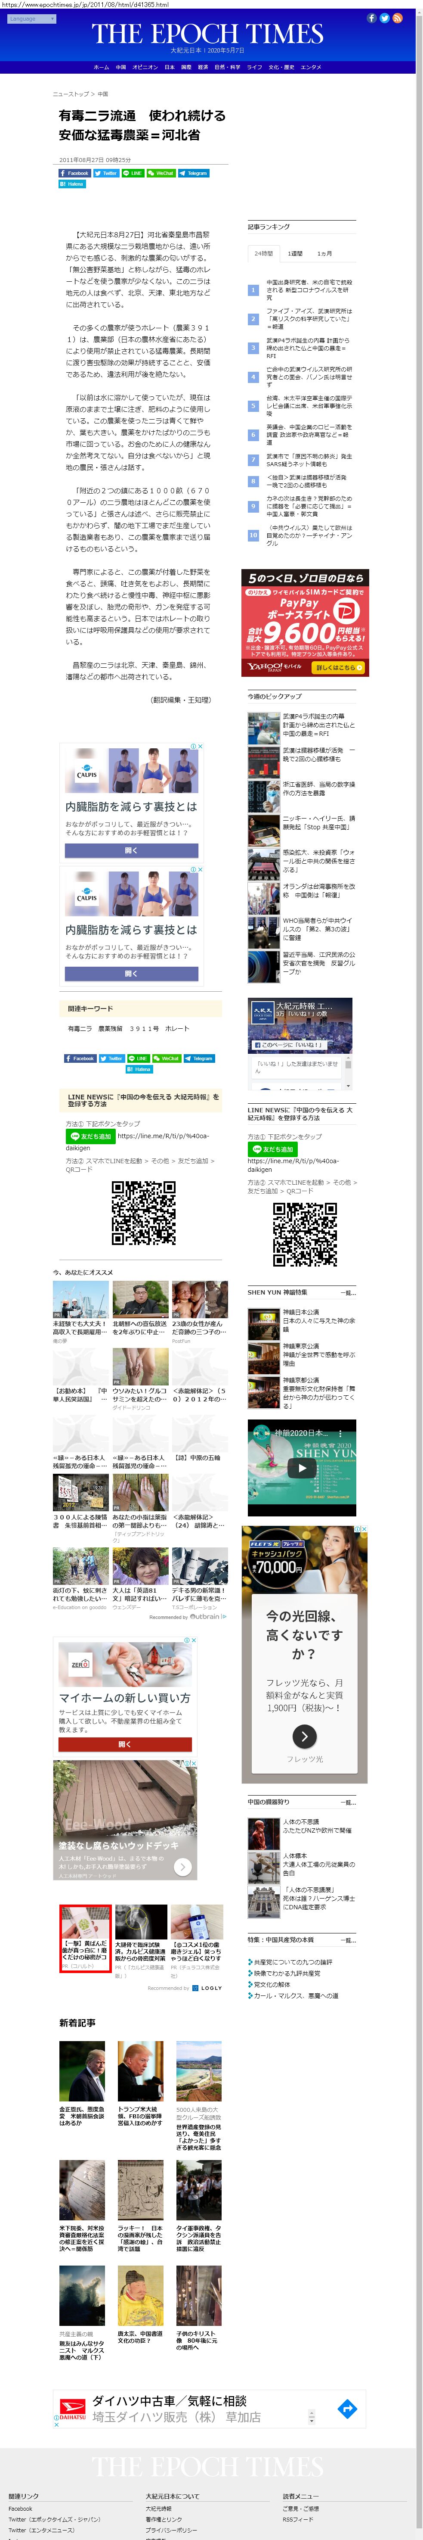Switch ranking to the 1週間 tab
423x2540 pixels.
coord(295,253)
